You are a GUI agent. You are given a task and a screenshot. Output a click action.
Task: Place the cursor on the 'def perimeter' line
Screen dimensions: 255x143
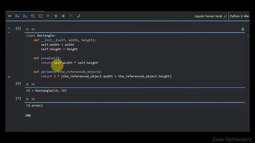pyautogui.click(x=67, y=71)
